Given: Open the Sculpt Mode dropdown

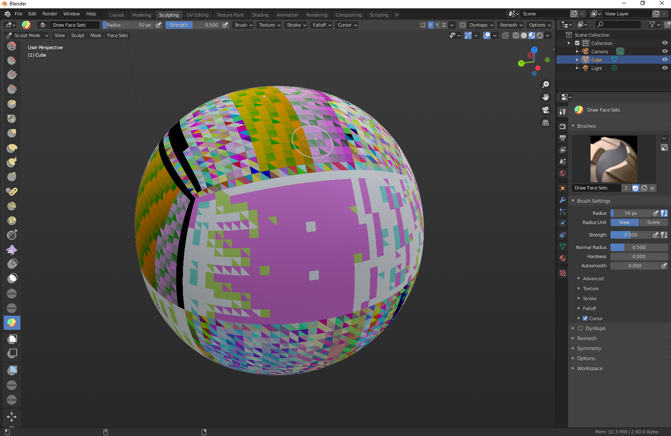Looking at the screenshot, I should coord(27,35).
